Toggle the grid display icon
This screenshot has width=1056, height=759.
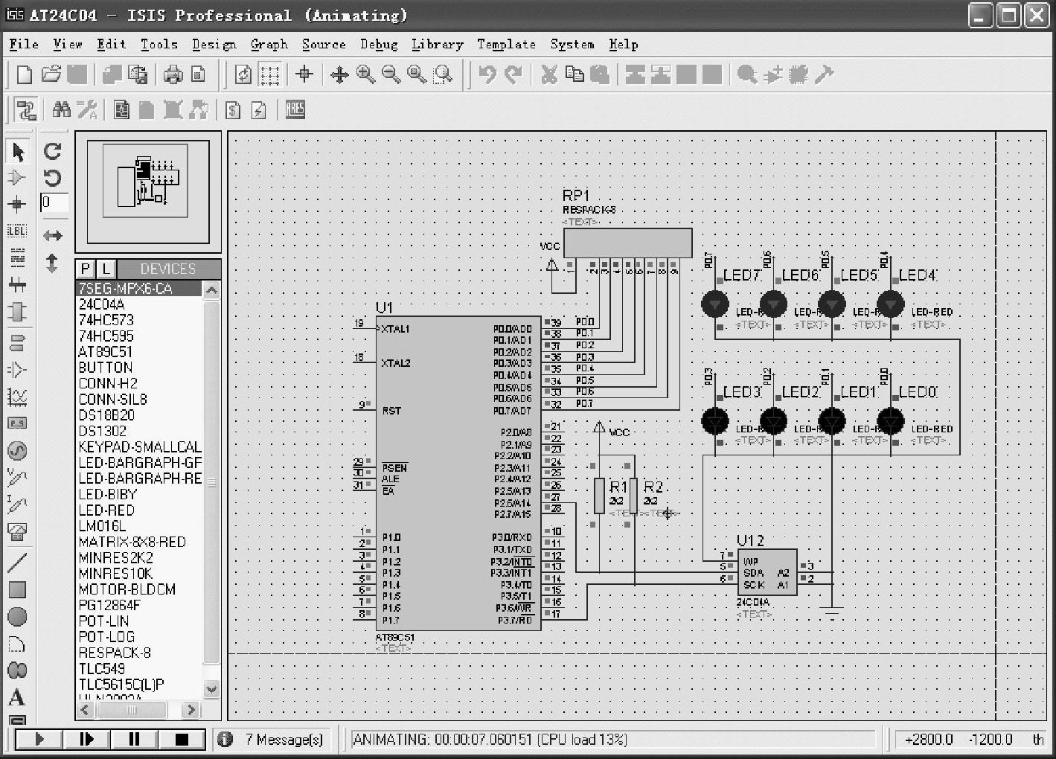tap(269, 74)
